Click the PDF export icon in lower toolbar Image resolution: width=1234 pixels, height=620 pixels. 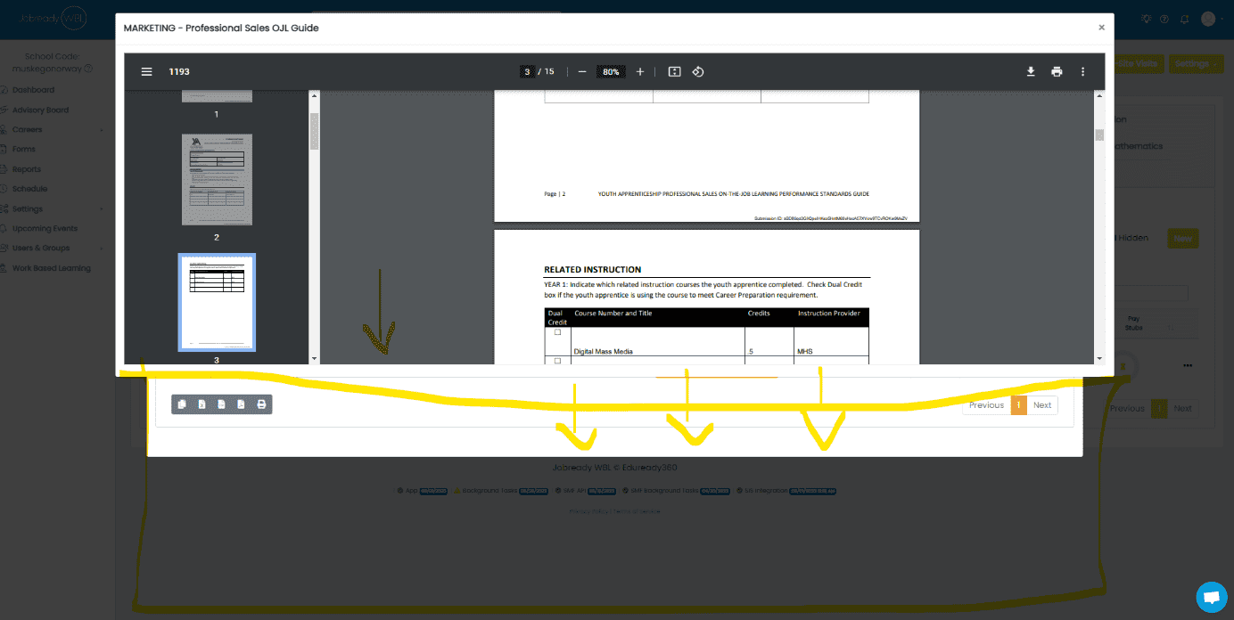click(241, 404)
